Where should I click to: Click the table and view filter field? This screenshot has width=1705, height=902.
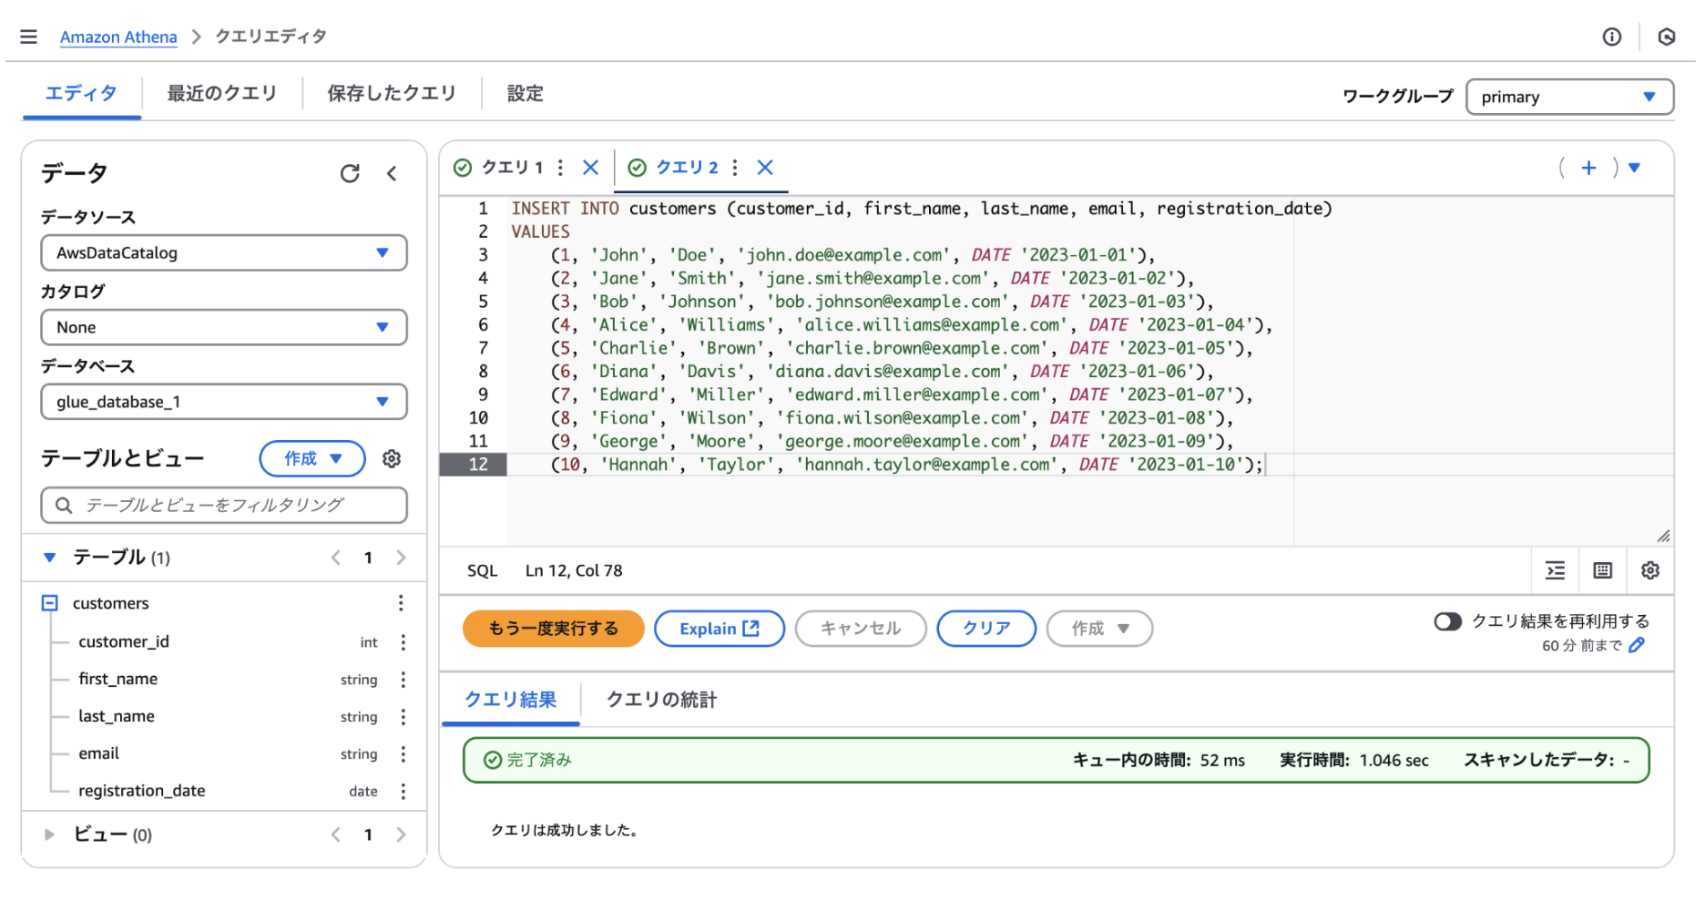point(224,505)
